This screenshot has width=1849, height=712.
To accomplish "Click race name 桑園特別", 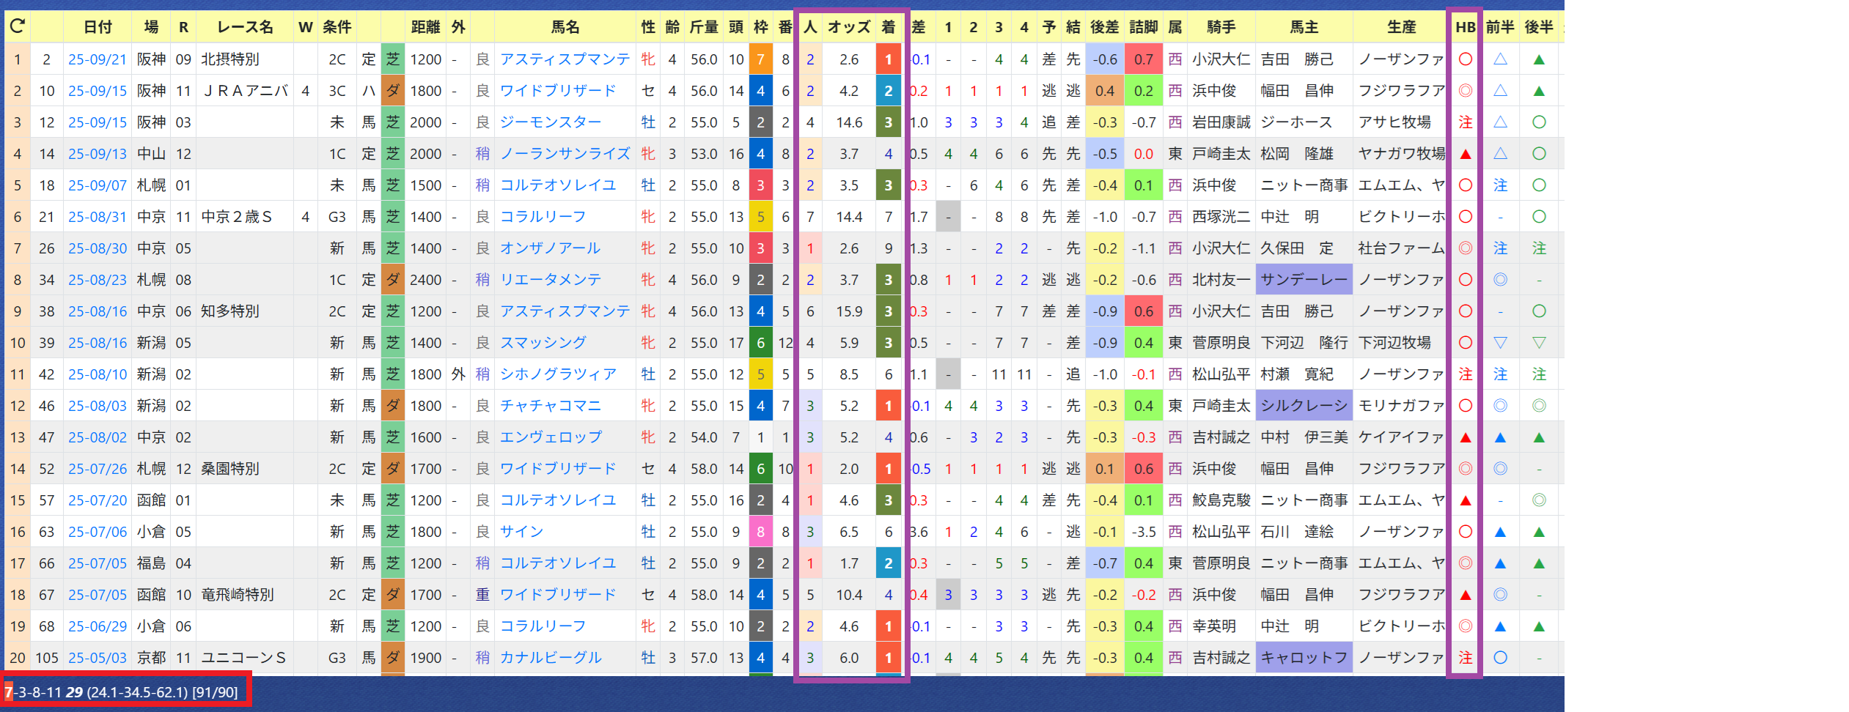I will point(230,469).
